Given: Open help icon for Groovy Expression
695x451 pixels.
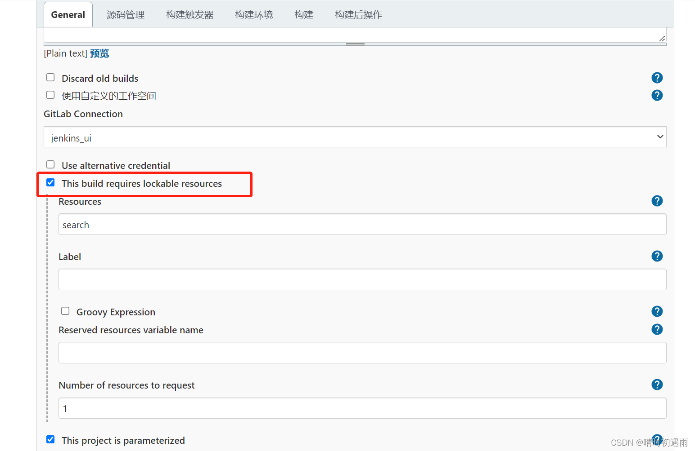Looking at the screenshot, I should (x=657, y=311).
